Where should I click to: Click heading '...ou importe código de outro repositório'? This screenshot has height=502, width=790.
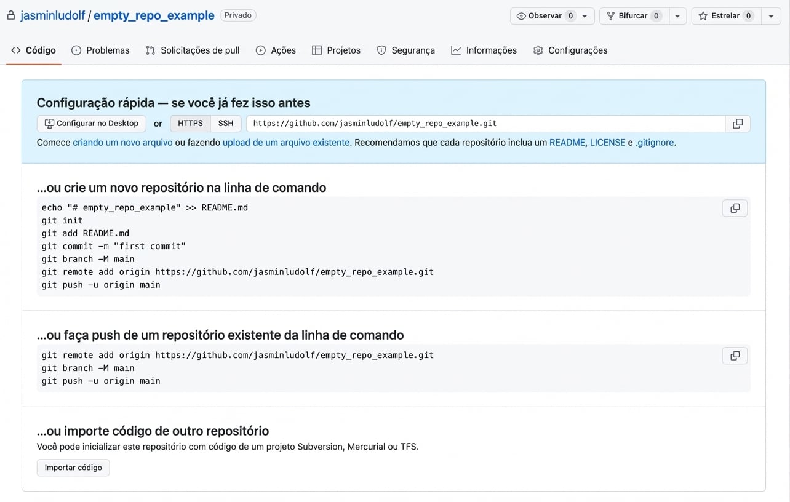tap(153, 431)
